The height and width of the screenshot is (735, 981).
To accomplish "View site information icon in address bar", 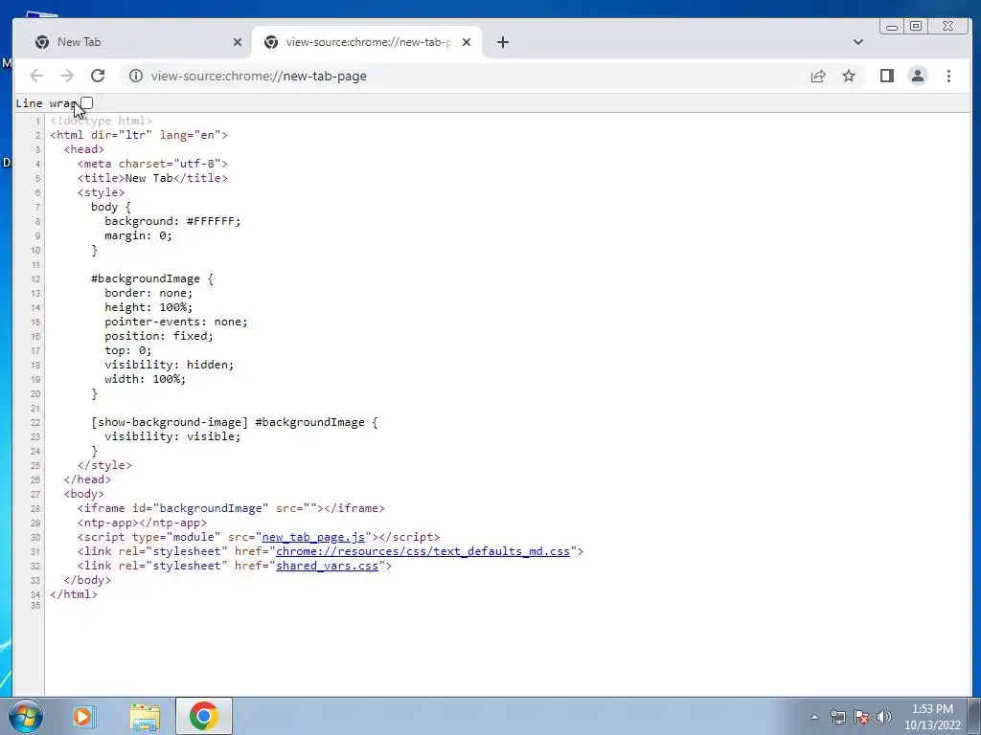I will pyautogui.click(x=136, y=76).
